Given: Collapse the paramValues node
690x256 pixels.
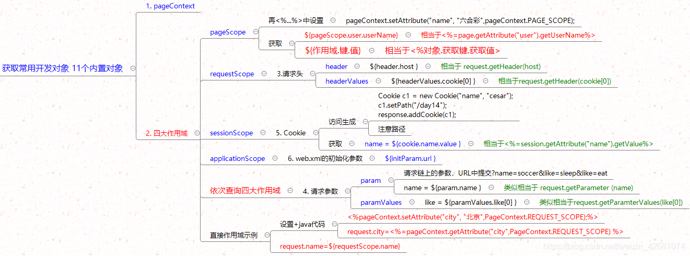Looking at the screenshot, I should click(412, 202).
